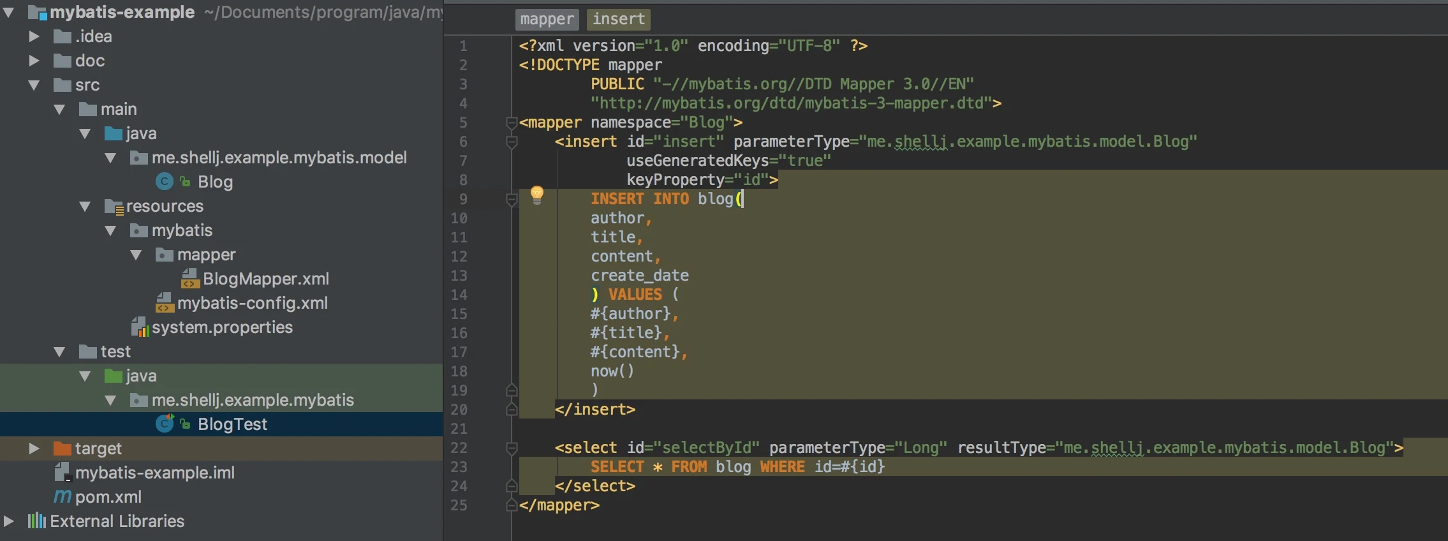Click the mapper folder icon in tree
Screen dimensions: 1448x541
tap(165, 255)
